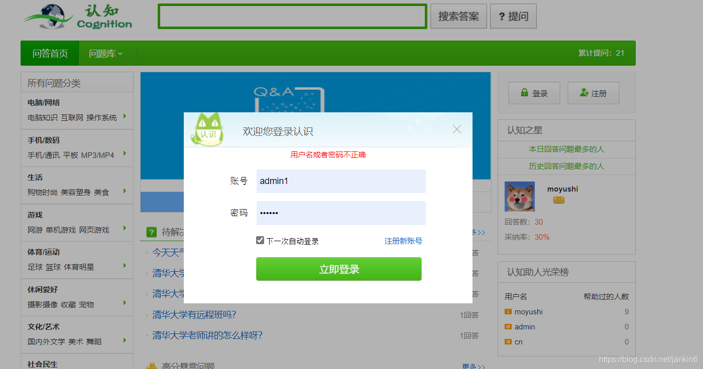Click the green cat mascot icon
Screen dimensions: 703x369
coord(206,130)
